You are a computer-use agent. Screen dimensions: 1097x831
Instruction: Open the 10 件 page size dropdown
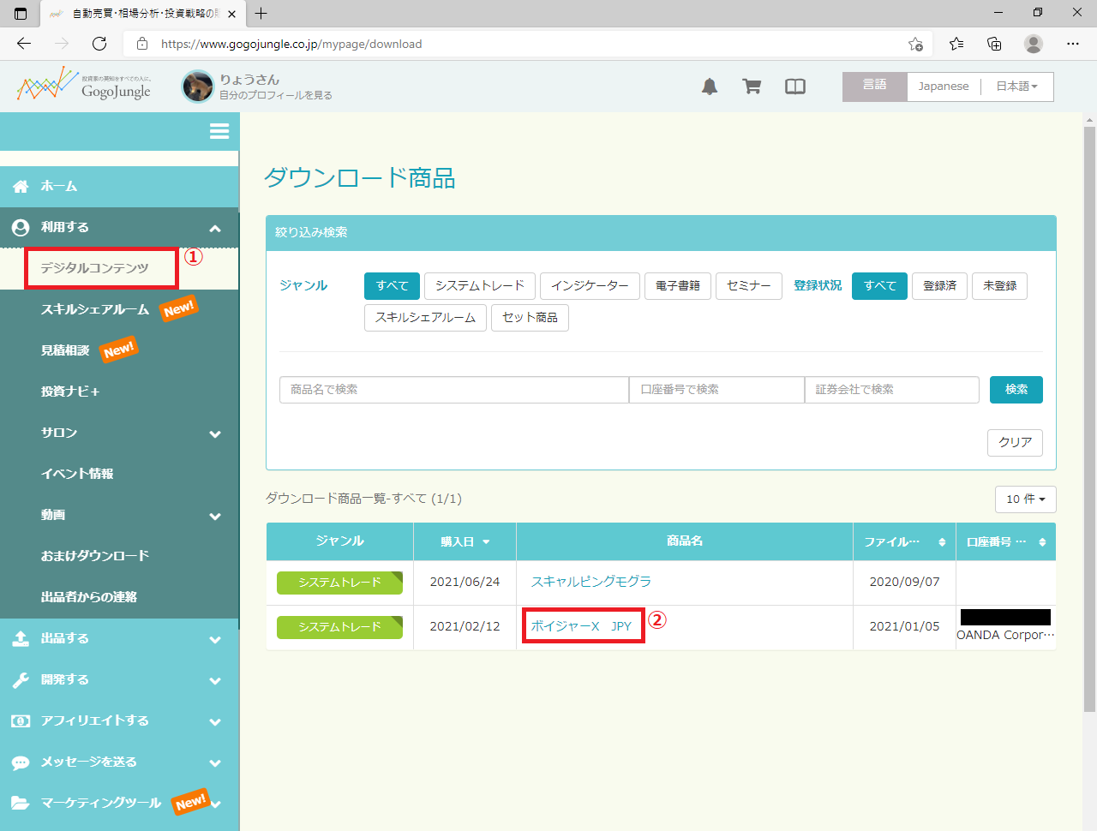(x=1025, y=499)
